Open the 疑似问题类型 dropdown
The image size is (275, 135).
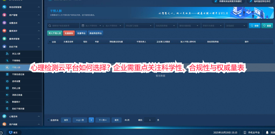189,25
